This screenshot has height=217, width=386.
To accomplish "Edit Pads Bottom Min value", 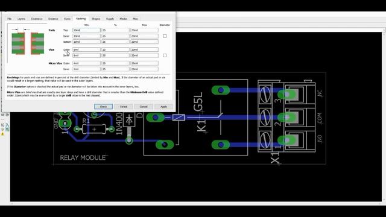I will (x=86, y=42).
